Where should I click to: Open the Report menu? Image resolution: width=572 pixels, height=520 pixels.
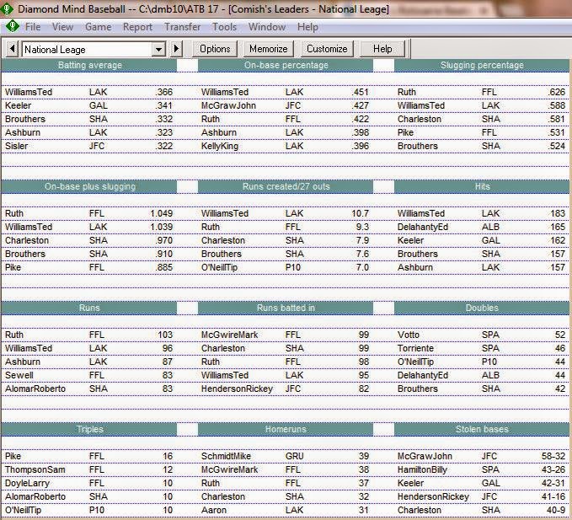click(137, 27)
